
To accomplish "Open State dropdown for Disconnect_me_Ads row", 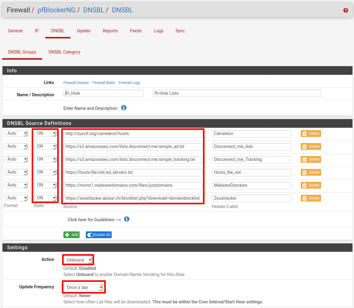I will (x=45, y=146).
